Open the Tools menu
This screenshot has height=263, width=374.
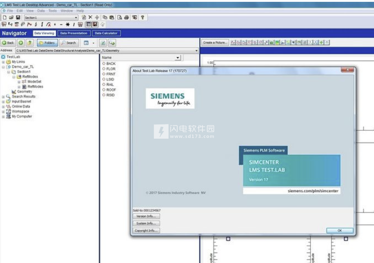pyautogui.click(x=52, y=11)
